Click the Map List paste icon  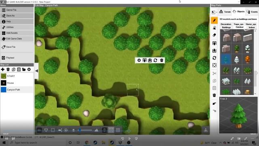tap(19, 69)
